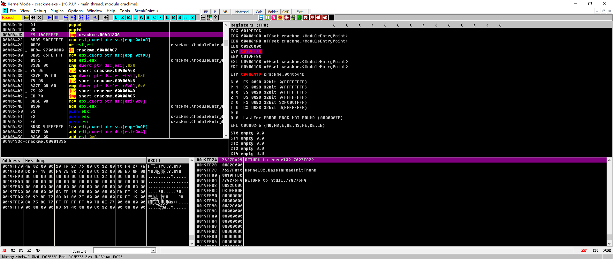Click the blue swap-arrows plugin icon

coord(261,18)
